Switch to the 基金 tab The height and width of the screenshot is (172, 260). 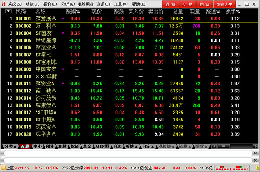click(x=87, y=146)
